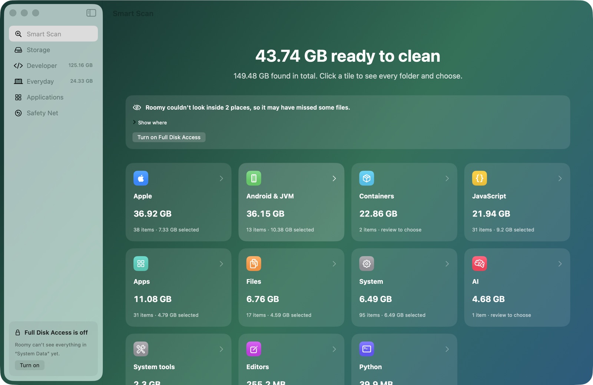Click the orange Files icon
This screenshot has height=385, width=593.
(x=254, y=264)
